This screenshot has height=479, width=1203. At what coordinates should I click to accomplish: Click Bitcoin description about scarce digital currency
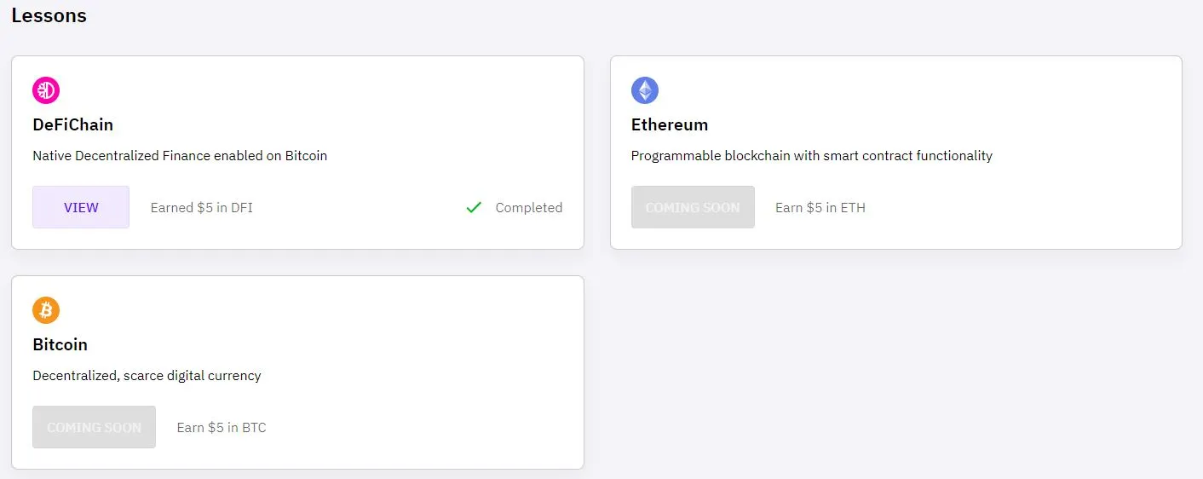(x=147, y=376)
